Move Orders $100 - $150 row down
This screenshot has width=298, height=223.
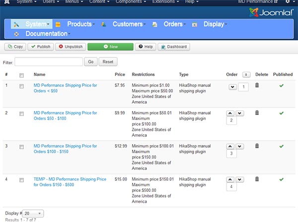(240, 146)
